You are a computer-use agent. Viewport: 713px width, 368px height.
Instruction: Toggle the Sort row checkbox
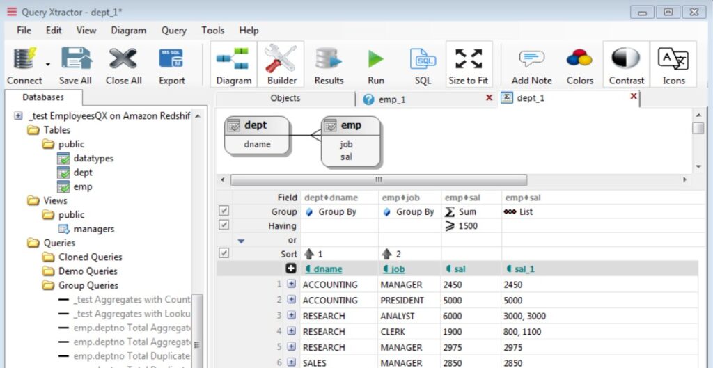coord(224,253)
